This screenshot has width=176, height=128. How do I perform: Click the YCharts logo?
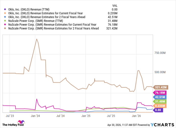[x=162, y=125]
